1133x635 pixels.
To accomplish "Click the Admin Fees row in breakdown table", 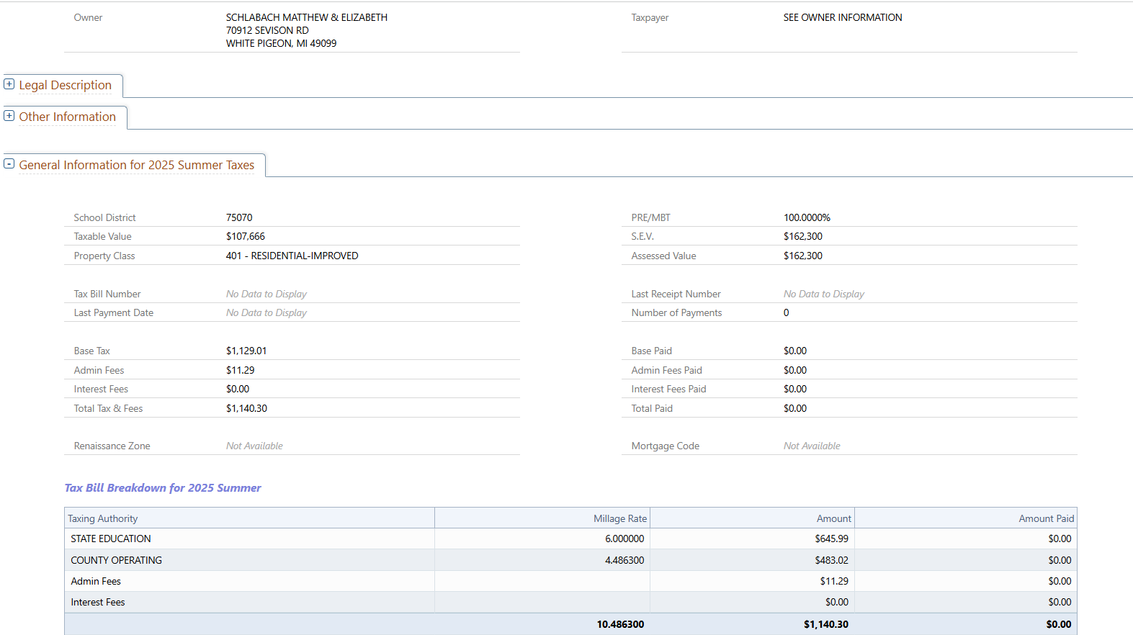I will click(x=96, y=581).
